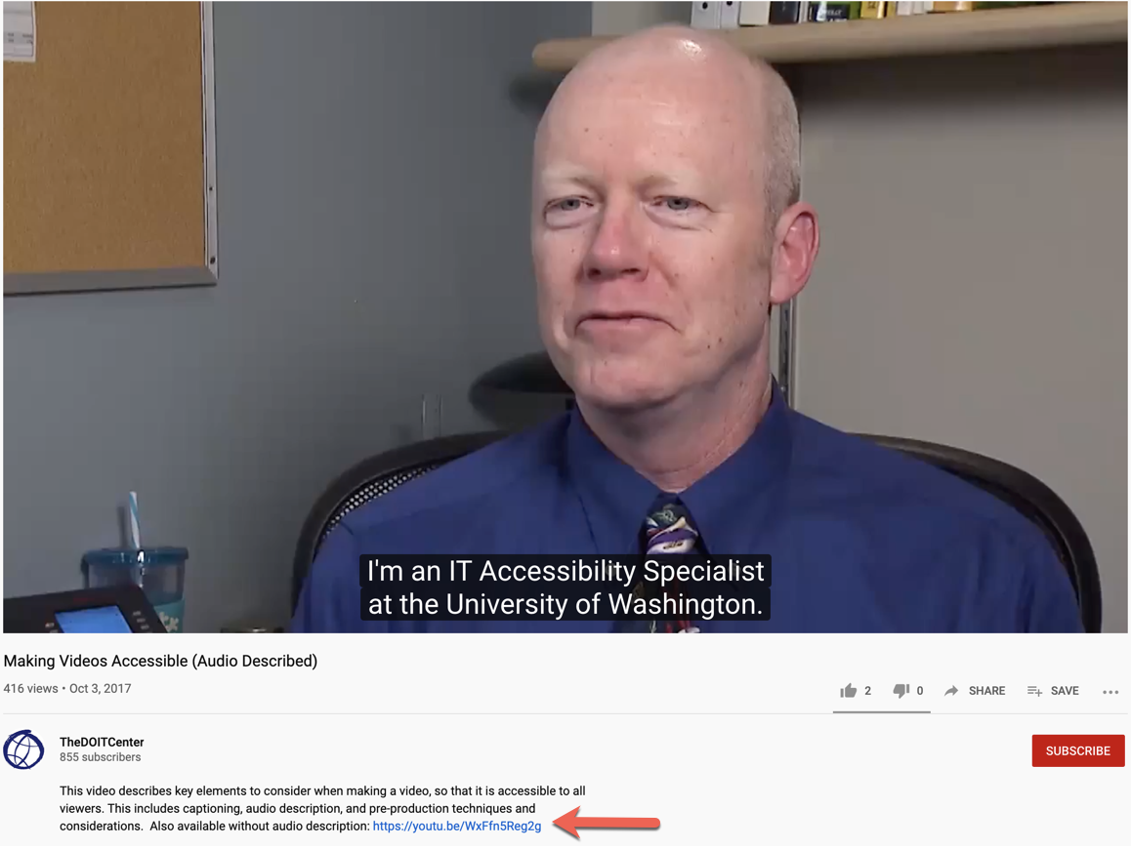1131x849 pixels.
Task: Click the thumbs-up like icon
Action: [848, 691]
